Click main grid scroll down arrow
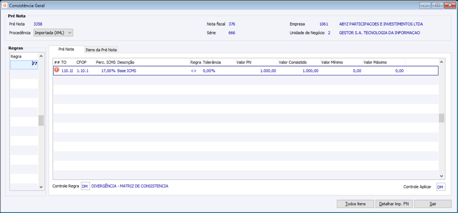Viewport: 458px width, 213px height. 441,176
